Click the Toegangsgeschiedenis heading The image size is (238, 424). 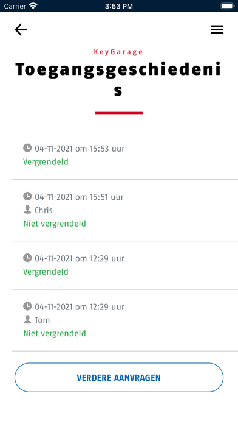[118, 79]
